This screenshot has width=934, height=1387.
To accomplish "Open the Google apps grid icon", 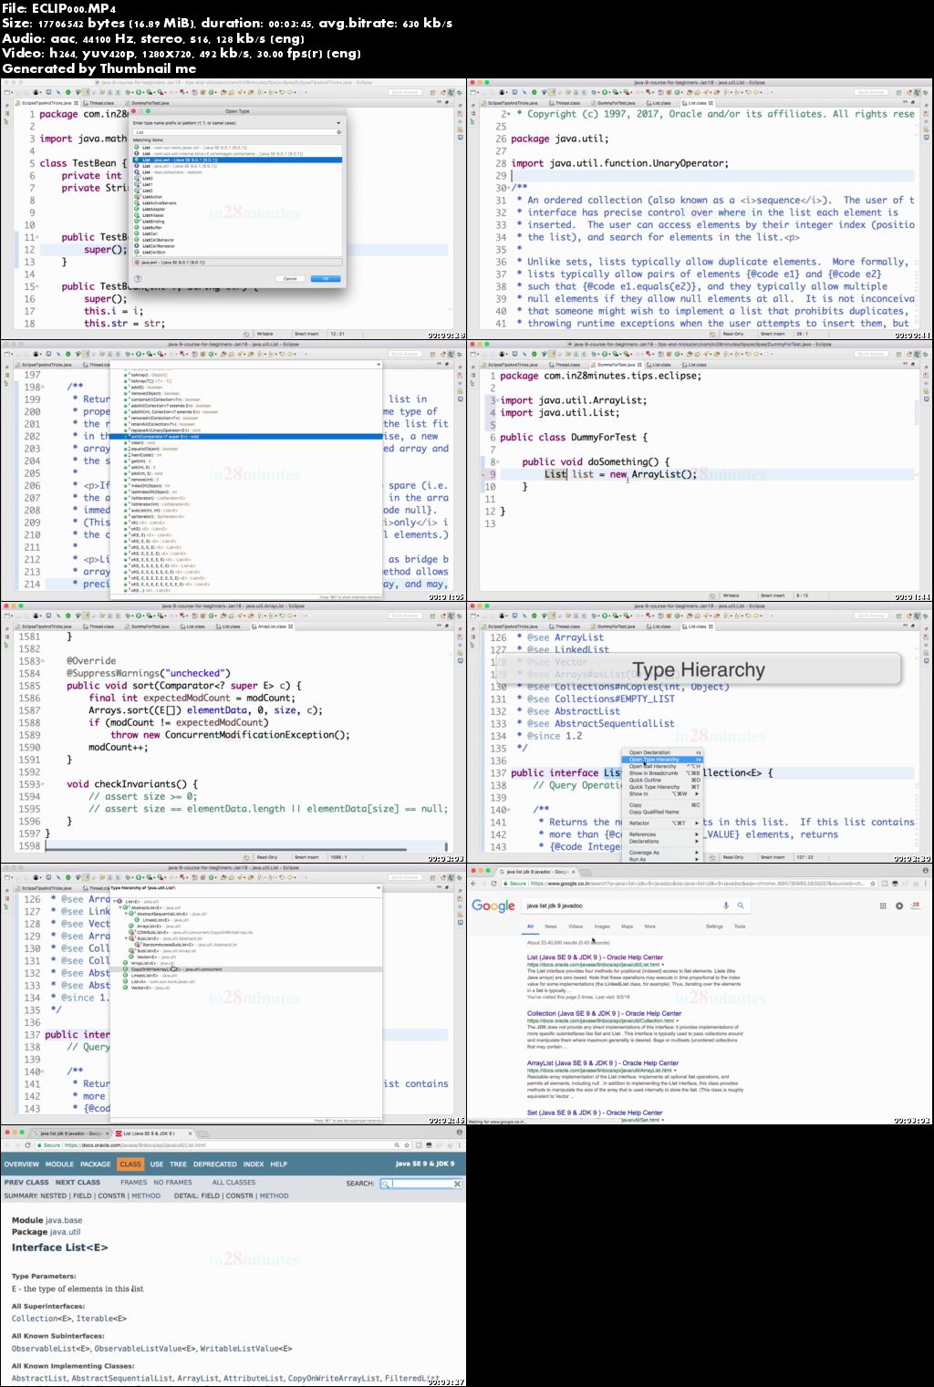I will coord(882,906).
